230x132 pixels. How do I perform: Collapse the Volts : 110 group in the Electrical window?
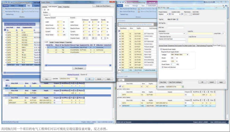(x=4, y=88)
